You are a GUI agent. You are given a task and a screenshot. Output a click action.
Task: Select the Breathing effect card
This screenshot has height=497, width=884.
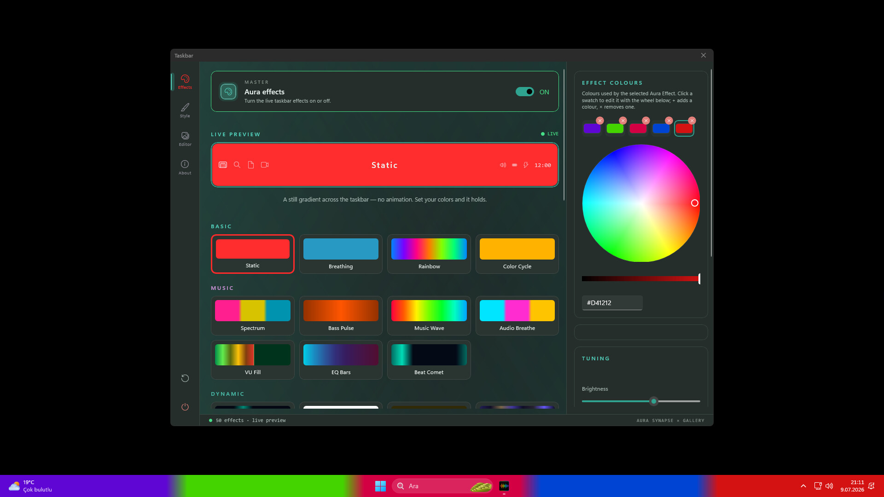tap(341, 254)
